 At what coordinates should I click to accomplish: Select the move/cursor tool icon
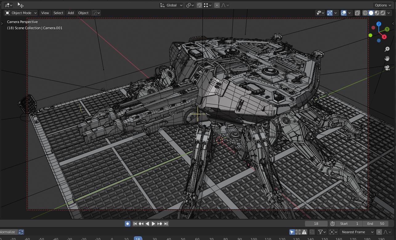click(20, 5)
